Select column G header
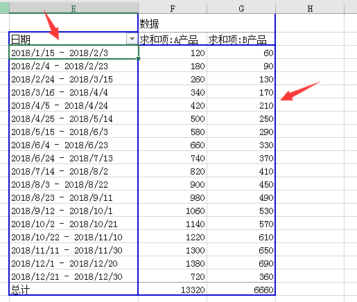This screenshot has width=357, height=302. (x=241, y=8)
